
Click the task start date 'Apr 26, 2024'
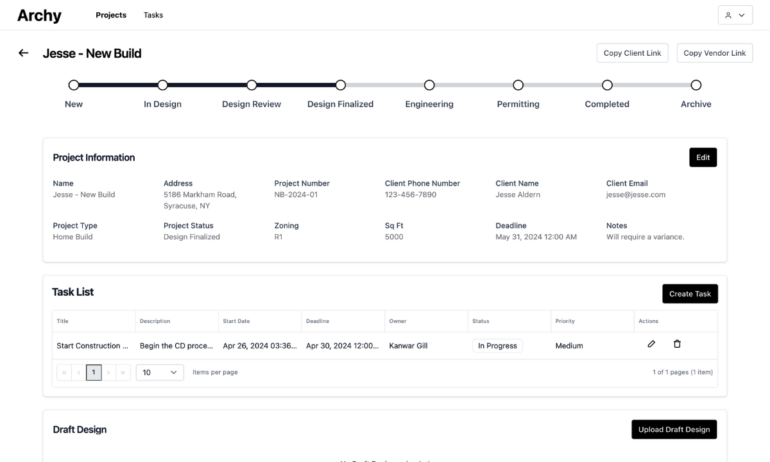[x=260, y=346]
